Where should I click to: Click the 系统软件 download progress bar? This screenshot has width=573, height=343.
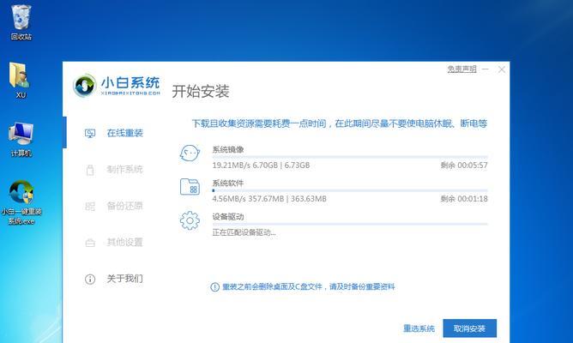point(350,190)
